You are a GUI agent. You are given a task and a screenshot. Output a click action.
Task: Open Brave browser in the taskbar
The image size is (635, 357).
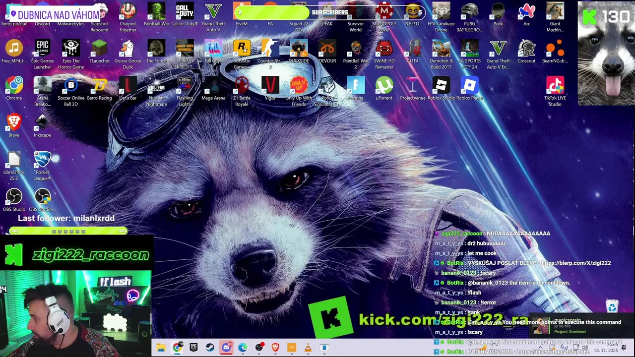click(x=275, y=348)
